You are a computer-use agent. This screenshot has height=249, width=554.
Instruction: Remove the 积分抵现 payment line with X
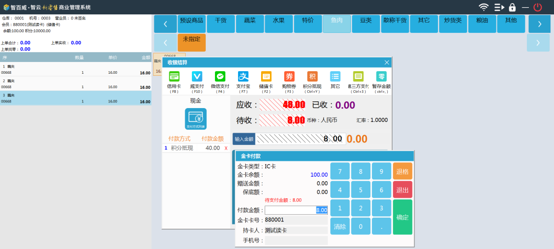coord(226,148)
